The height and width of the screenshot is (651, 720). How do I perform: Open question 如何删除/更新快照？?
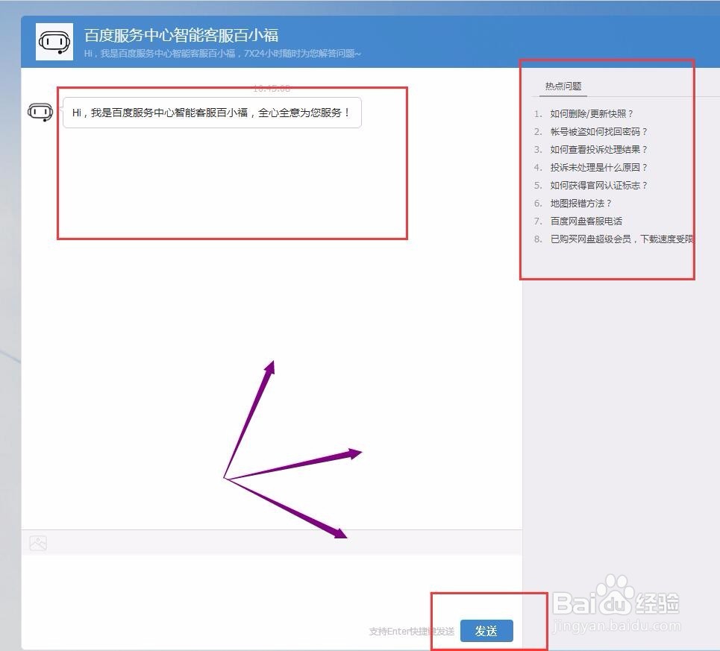pos(592,114)
